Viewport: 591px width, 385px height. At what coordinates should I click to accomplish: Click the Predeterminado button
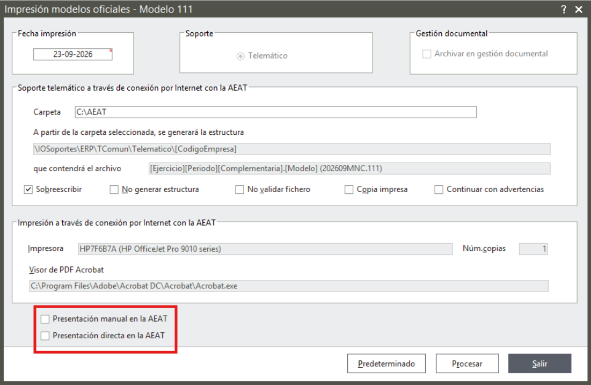386,364
